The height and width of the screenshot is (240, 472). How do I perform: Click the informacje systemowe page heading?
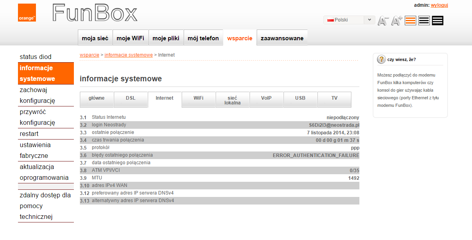[121, 79]
